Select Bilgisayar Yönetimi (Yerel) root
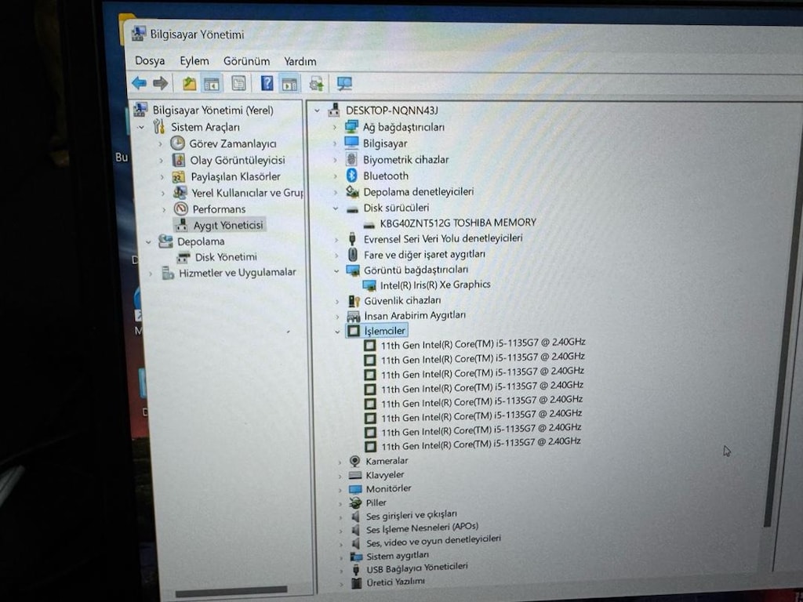The height and width of the screenshot is (602, 803). (x=213, y=110)
